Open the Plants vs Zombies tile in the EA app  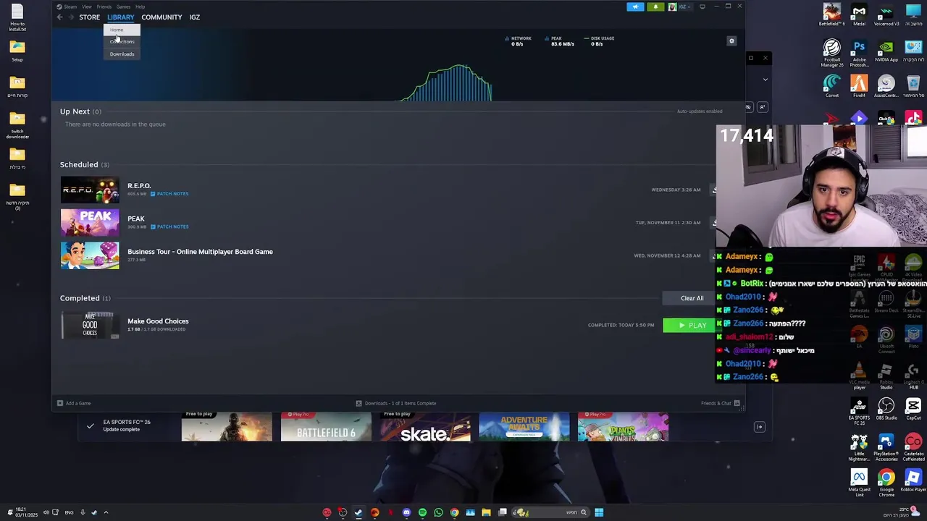pos(623,427)
